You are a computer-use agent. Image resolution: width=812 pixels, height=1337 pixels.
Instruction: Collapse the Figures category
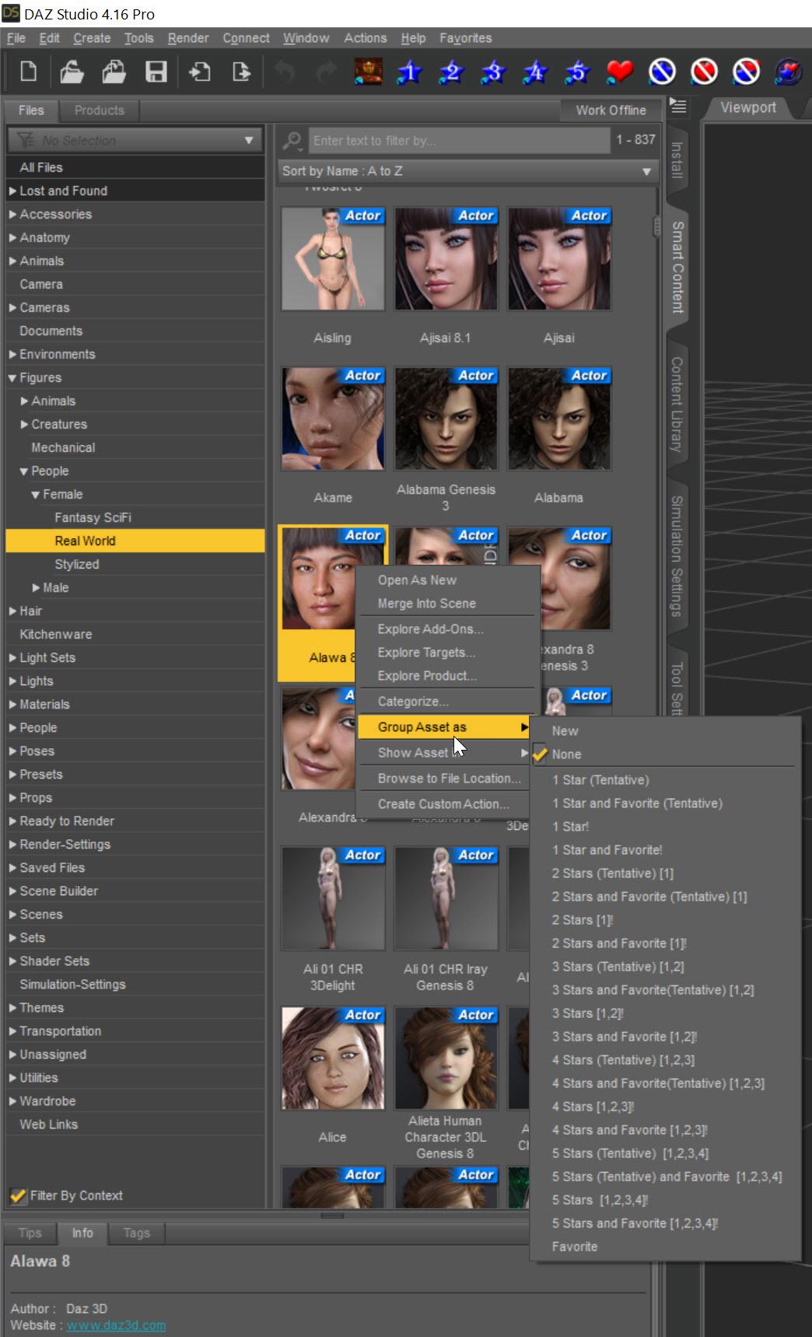[x=12, y=378]
